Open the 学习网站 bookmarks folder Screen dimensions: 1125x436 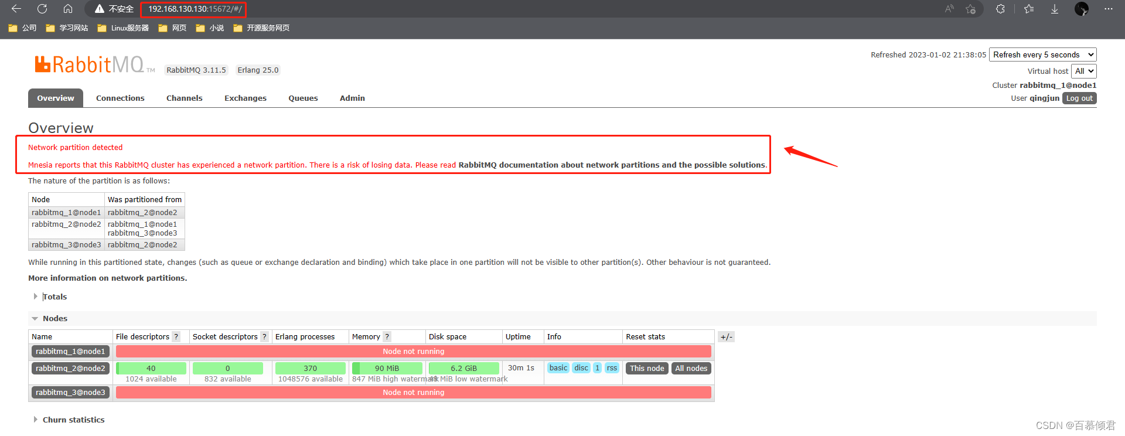point(67,28)
